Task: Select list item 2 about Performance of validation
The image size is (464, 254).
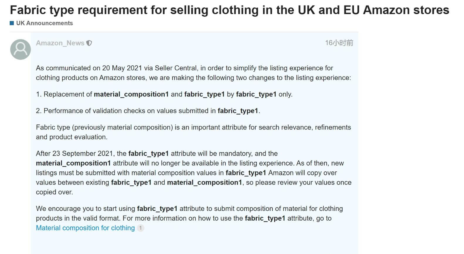Action: click(x=148, y=111)
